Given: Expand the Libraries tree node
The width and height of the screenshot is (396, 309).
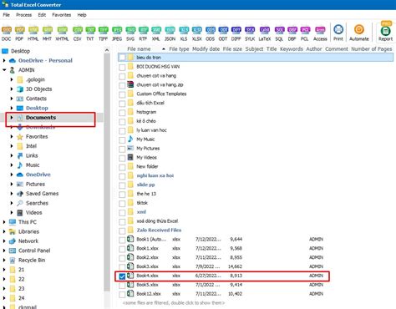Looking at the screenshot, I should (4, 231).
